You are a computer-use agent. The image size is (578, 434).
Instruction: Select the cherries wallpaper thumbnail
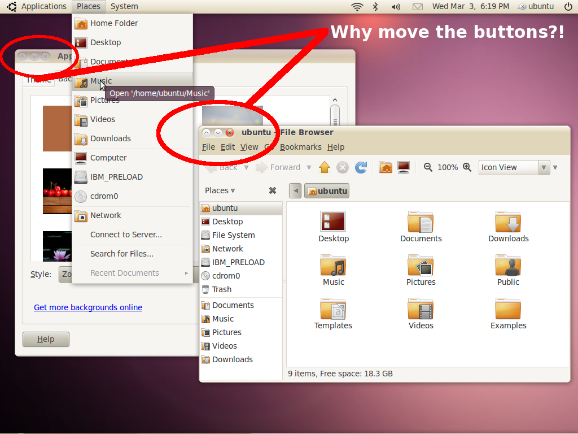(57, 191)
